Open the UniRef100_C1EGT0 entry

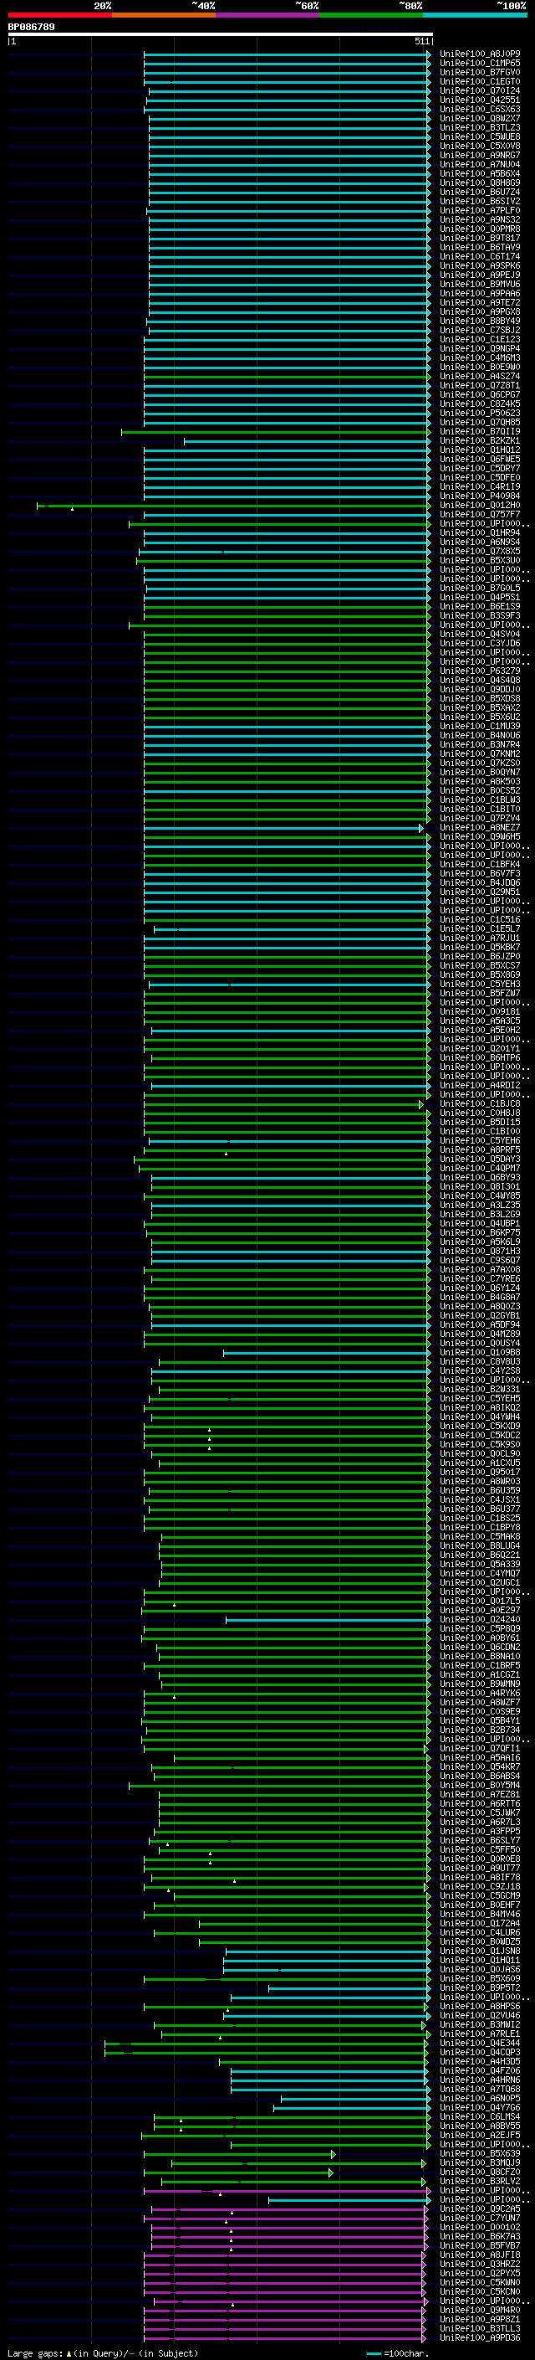(x=480, y=81)
